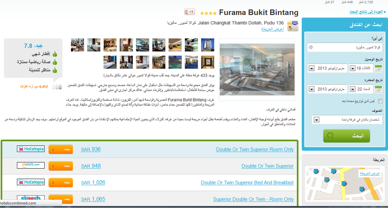Image resolution: width=388 pixels, height=208 pixels.
Task: Click the green البحث search button
Action: click(x=346, y=136)
